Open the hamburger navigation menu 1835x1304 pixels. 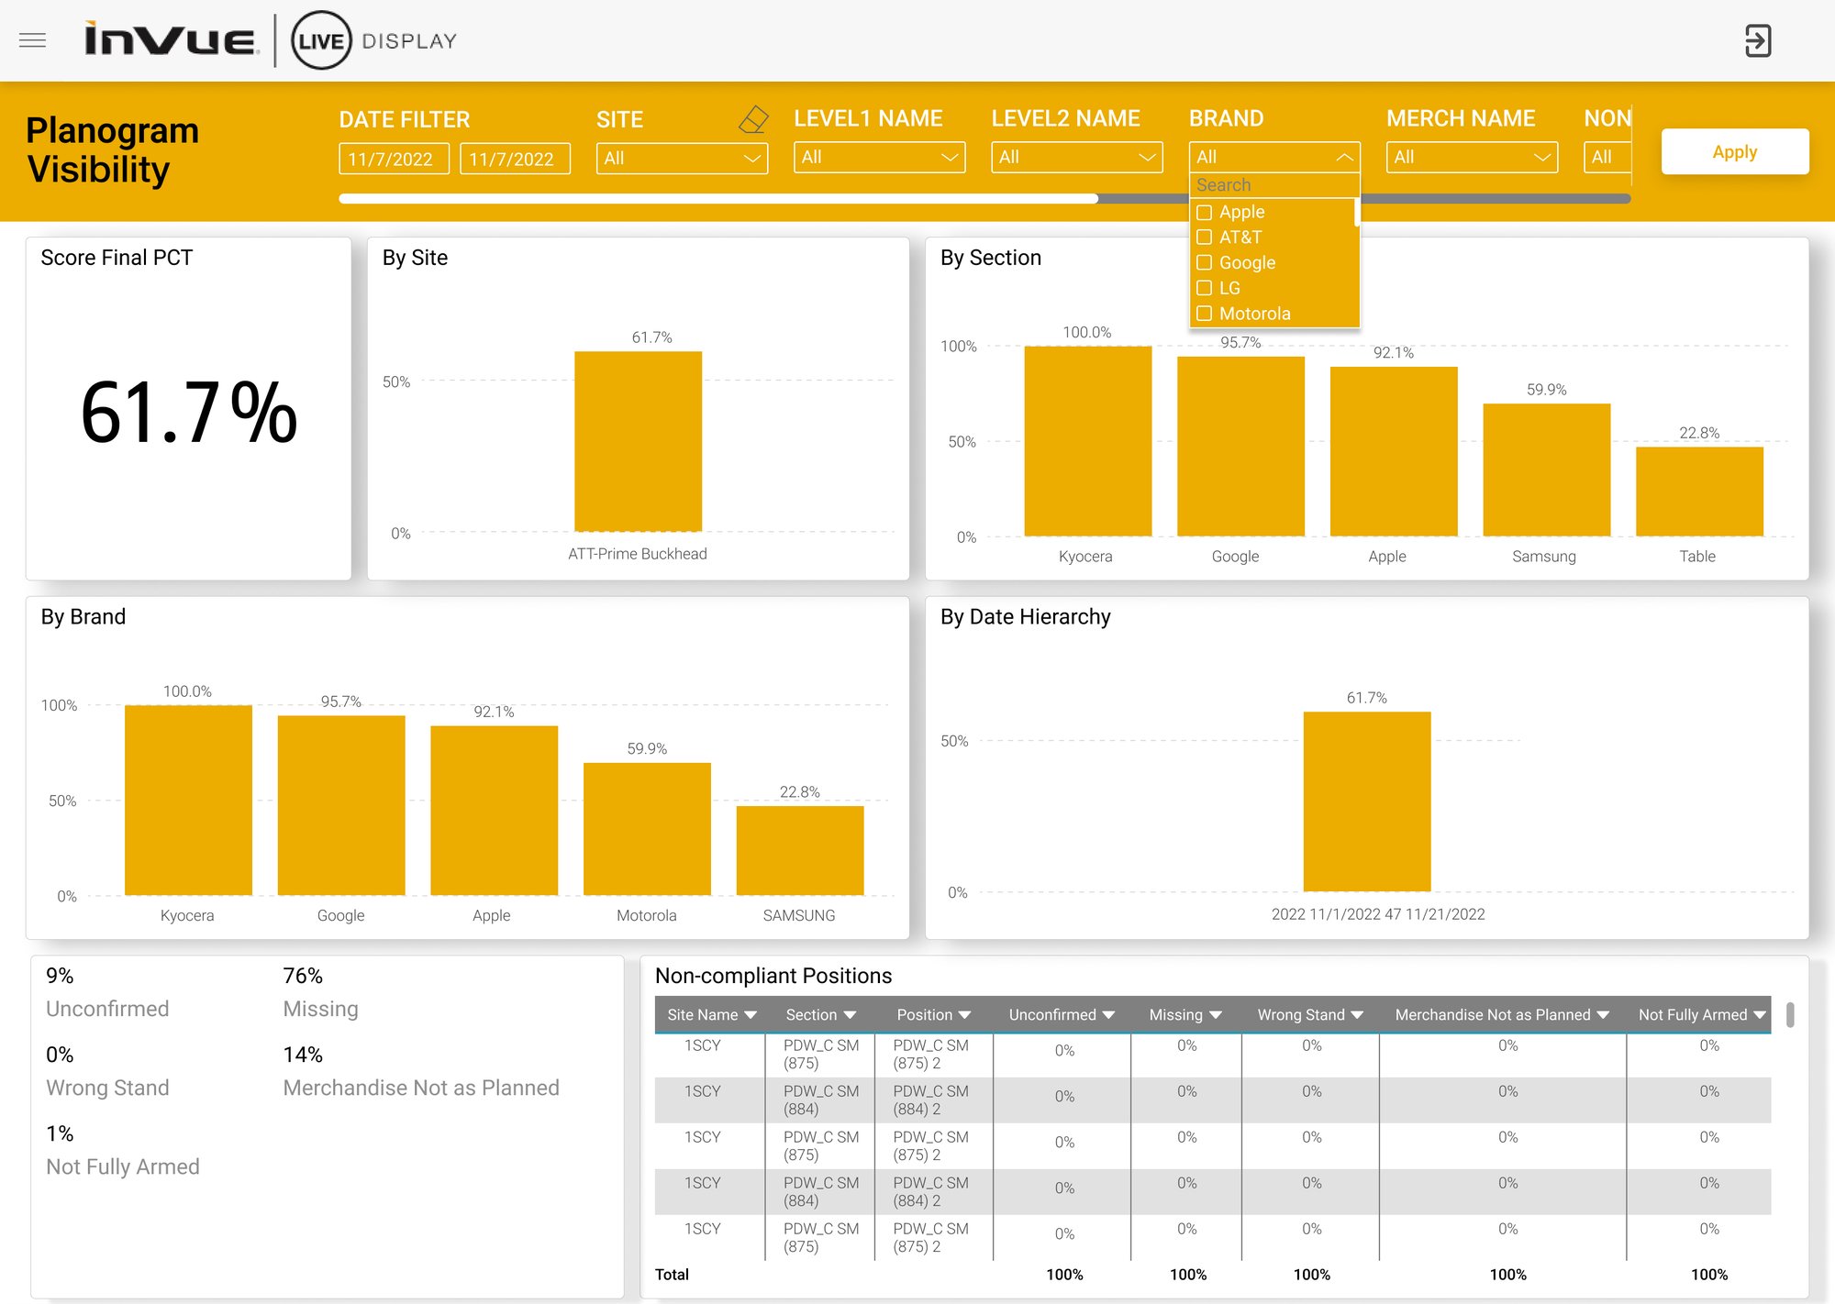click(x=32, y=40)
